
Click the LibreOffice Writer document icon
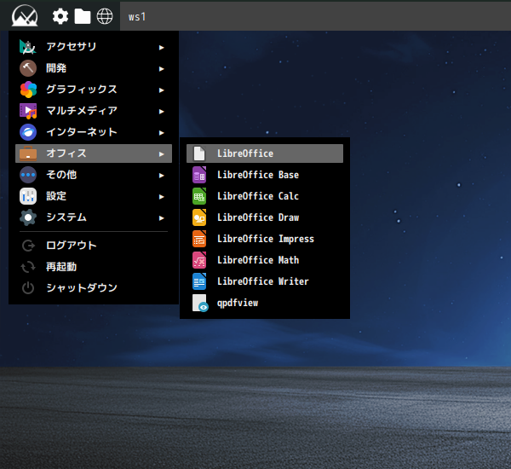199,281
